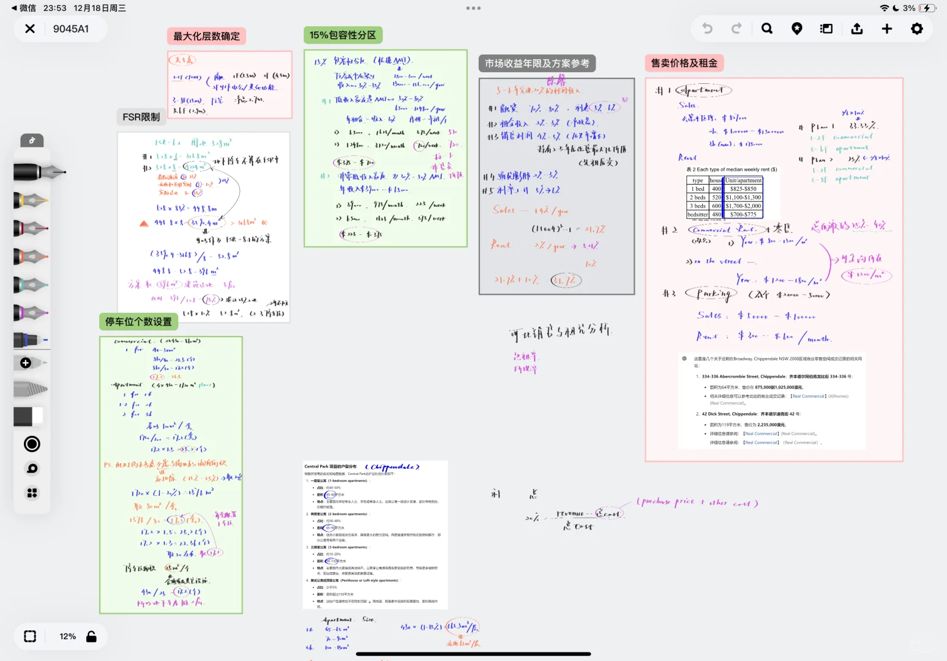Open the Real Commercial link beside (Allhomes)
Screen dimensions: 947x661
pos(809,396)
